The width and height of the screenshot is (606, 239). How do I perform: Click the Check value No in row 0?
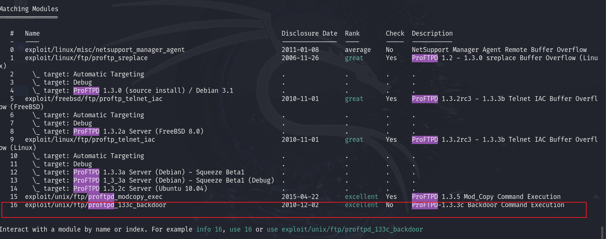coord(389,50)
